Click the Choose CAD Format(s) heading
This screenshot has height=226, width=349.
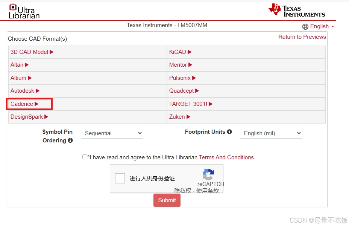37,39
